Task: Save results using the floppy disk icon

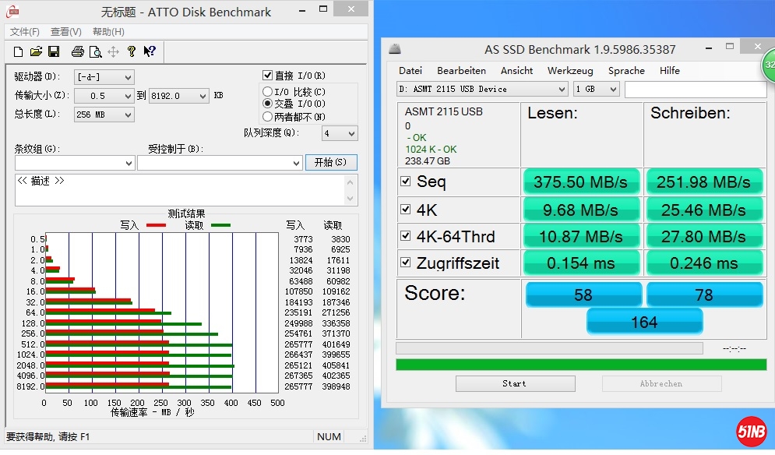Action: coord(54,51)
